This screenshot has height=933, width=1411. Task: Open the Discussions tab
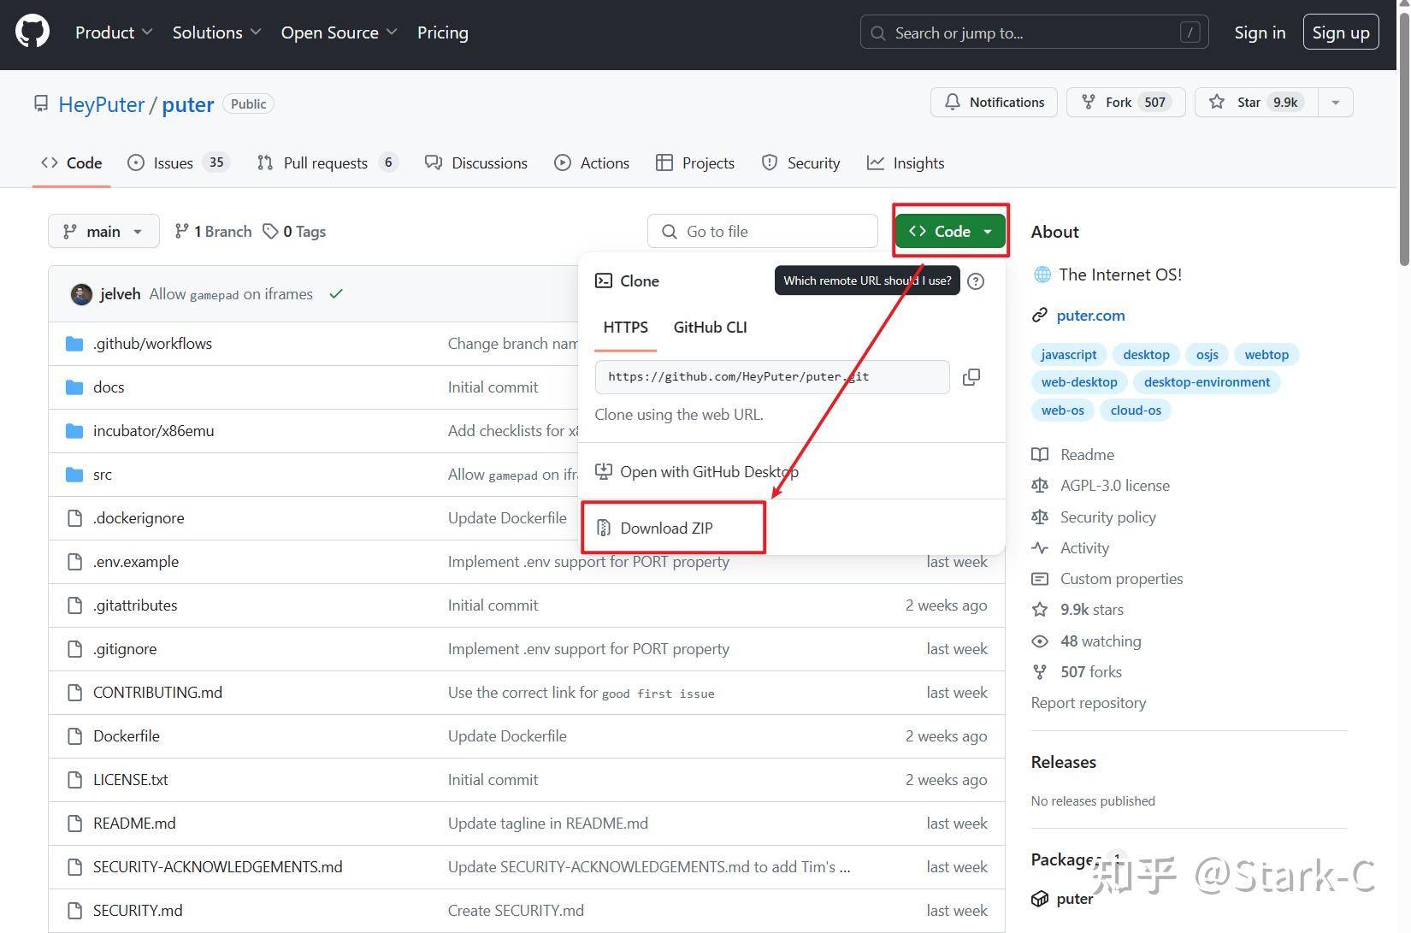point(476,163)
